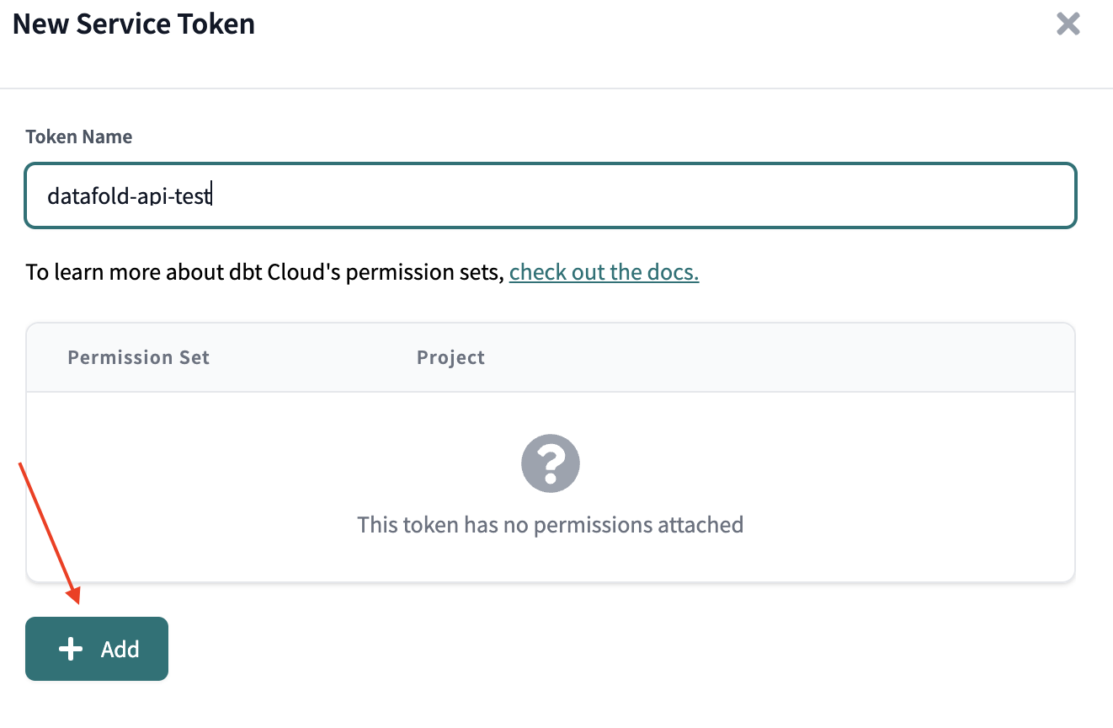This screenshot has width=1113, height=728.
Task: Close the New Service Token dialog
Action: click(1068, 24)
